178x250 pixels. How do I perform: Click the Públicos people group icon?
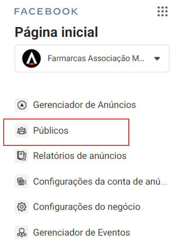coord(22,131)
